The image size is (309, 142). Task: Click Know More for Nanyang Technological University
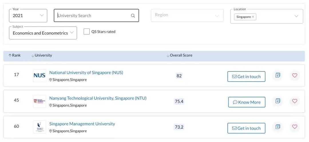247,102
